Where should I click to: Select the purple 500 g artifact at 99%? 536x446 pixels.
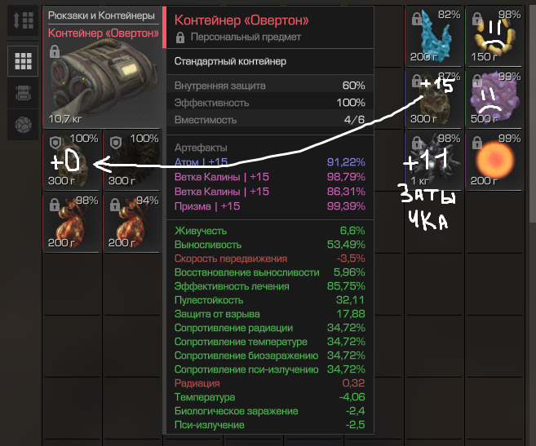(494, 99)
